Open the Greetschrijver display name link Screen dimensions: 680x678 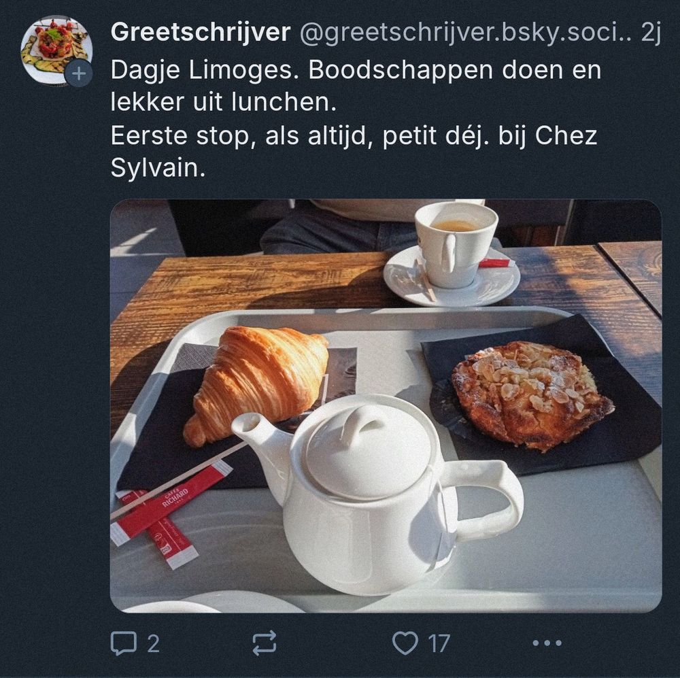(x=201, y=32)
